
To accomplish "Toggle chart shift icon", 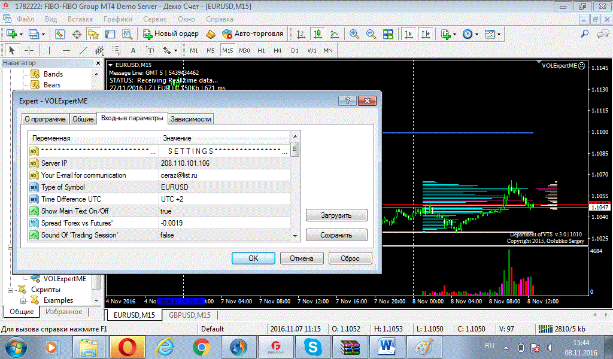I will [426, 34].
